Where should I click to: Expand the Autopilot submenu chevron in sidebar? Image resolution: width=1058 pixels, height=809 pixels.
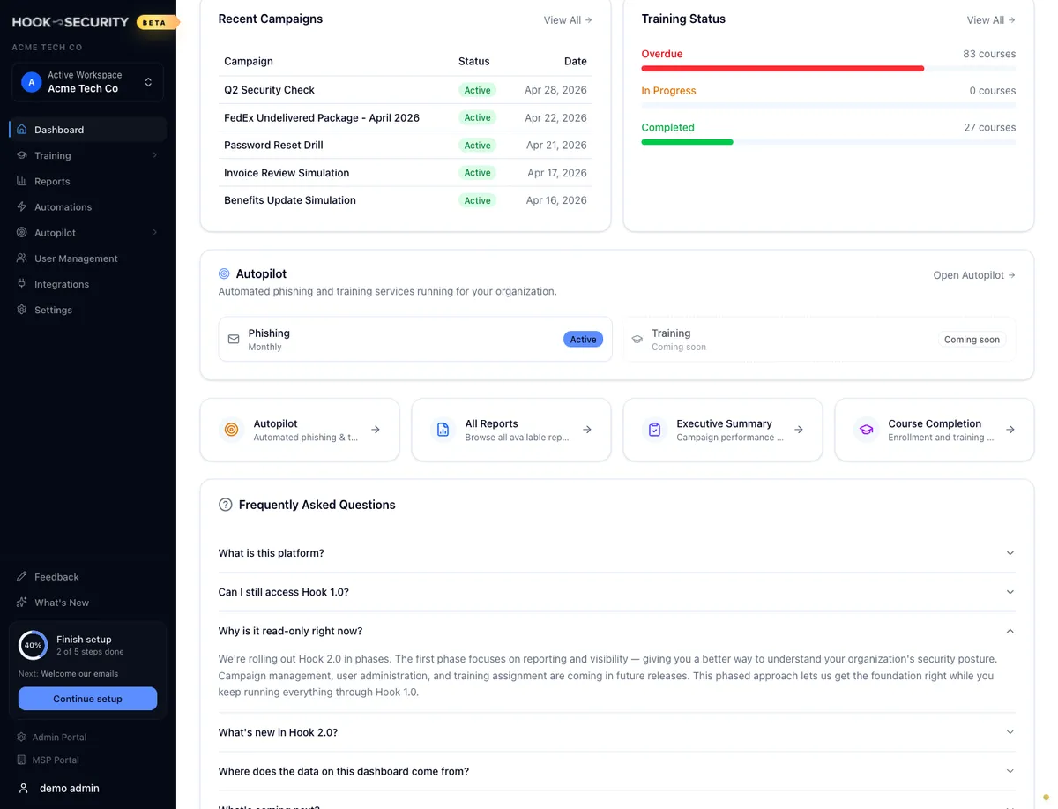pyautogui.click(x=155, y=233)
